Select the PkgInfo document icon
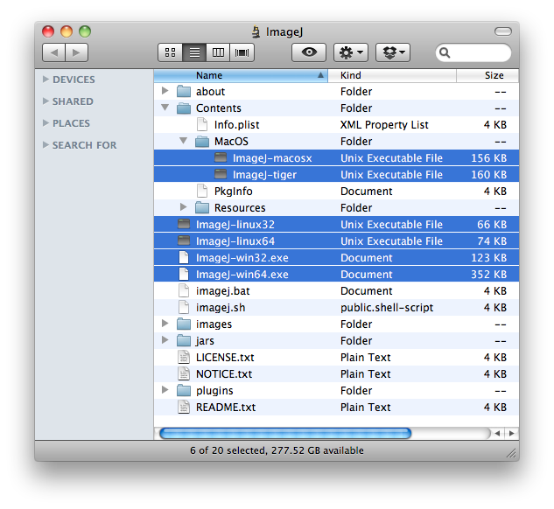The image size is (554, 509). (202, 191)
